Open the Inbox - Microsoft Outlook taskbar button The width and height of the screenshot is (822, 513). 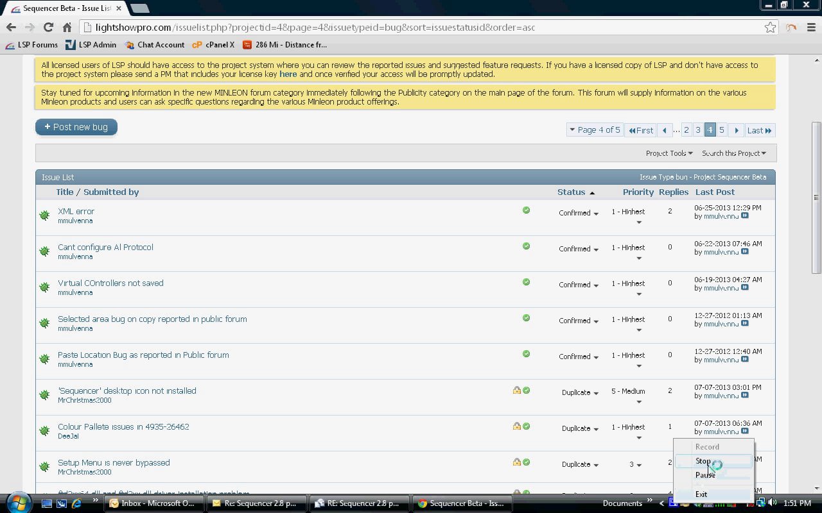155,503
